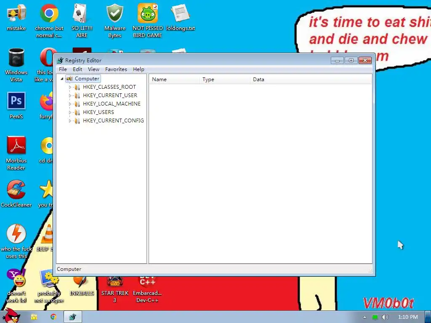Click the Angry Bird start button
The height and width of the screenshot is (323, 431).
[x=11, y=315]
